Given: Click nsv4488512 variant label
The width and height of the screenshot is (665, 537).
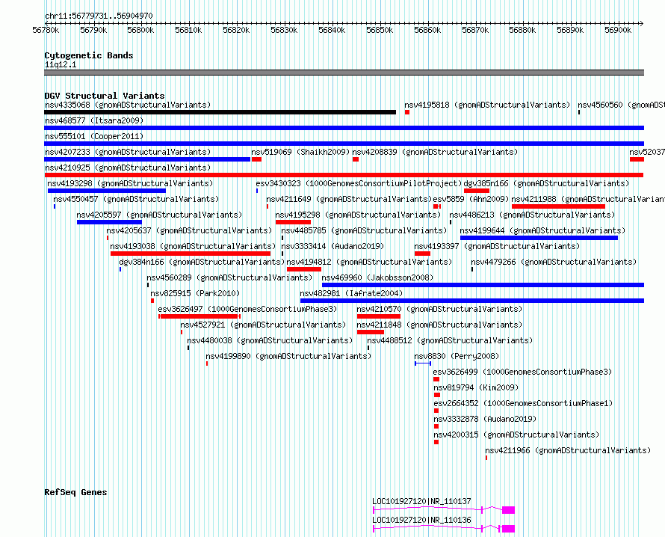Looking at the screenshot, I should pyautogui.click(x=450, y=340).
